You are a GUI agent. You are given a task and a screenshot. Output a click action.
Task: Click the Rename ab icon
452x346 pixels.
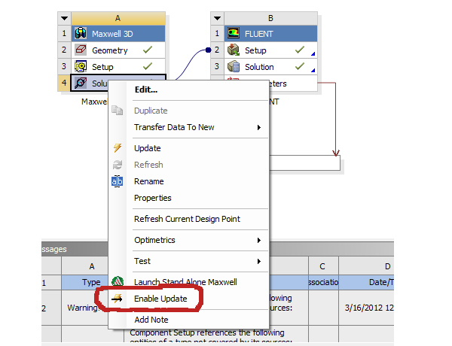pyautogui.click(x=117, y=181)
